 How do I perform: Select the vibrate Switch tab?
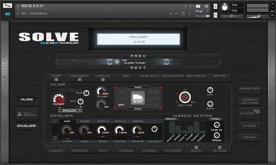click(171, 119)
